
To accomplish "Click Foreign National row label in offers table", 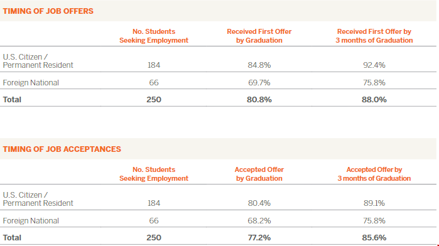I will tap(31, 83).
